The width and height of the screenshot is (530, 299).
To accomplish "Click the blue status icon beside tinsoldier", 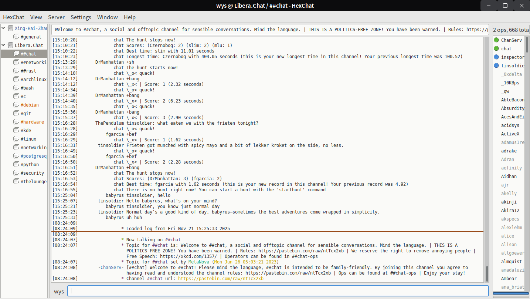I will click(x=496, y=65).
